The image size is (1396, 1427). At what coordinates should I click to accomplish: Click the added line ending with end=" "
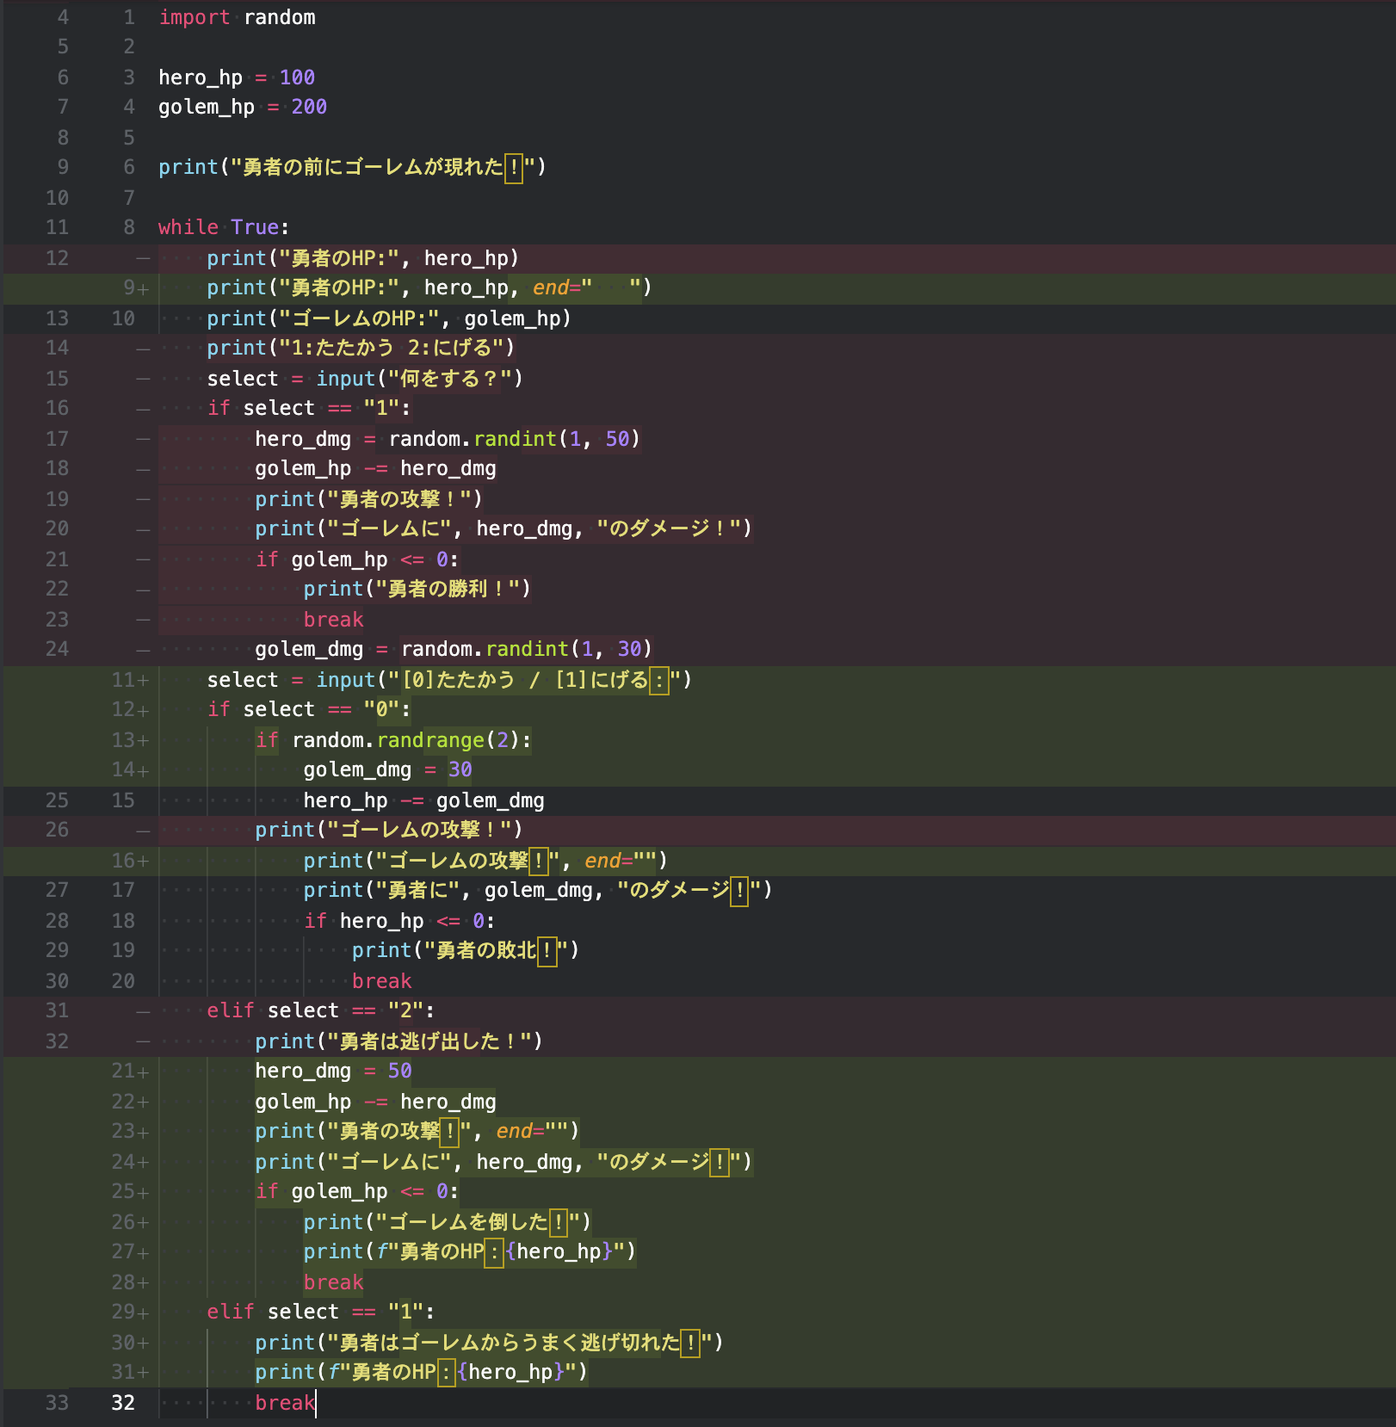pyautogui.click(x=429, y=287)
